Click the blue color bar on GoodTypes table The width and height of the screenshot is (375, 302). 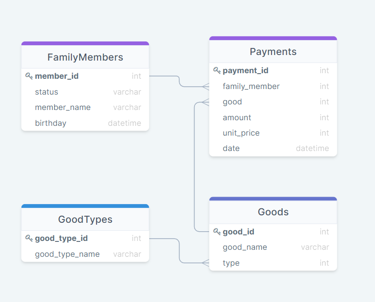pos(85,205)
